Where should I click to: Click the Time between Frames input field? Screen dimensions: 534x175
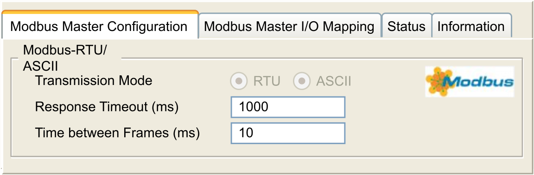288,133
